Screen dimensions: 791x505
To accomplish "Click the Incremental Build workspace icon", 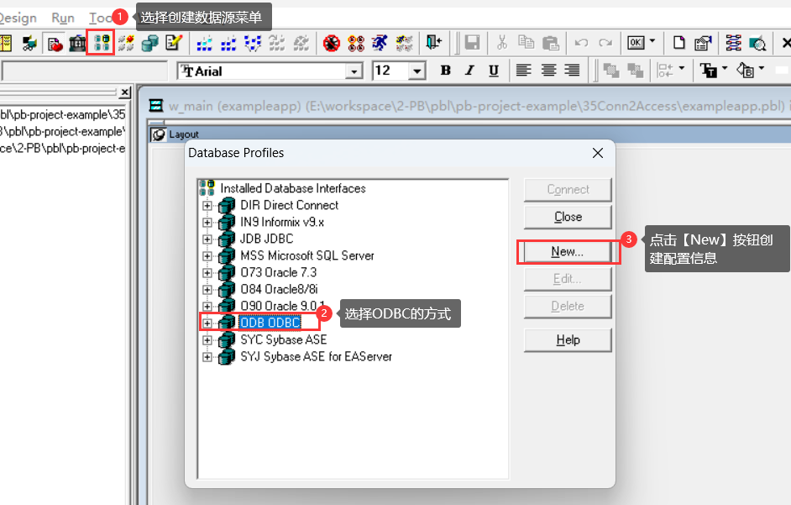I will click(204, 44).
